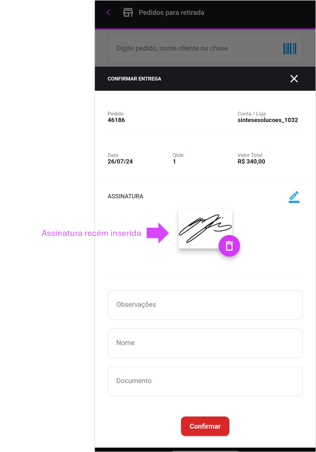Close the Confirmar Entrega dialog
This screenshot has height=452, width=316.
point(294,79)
